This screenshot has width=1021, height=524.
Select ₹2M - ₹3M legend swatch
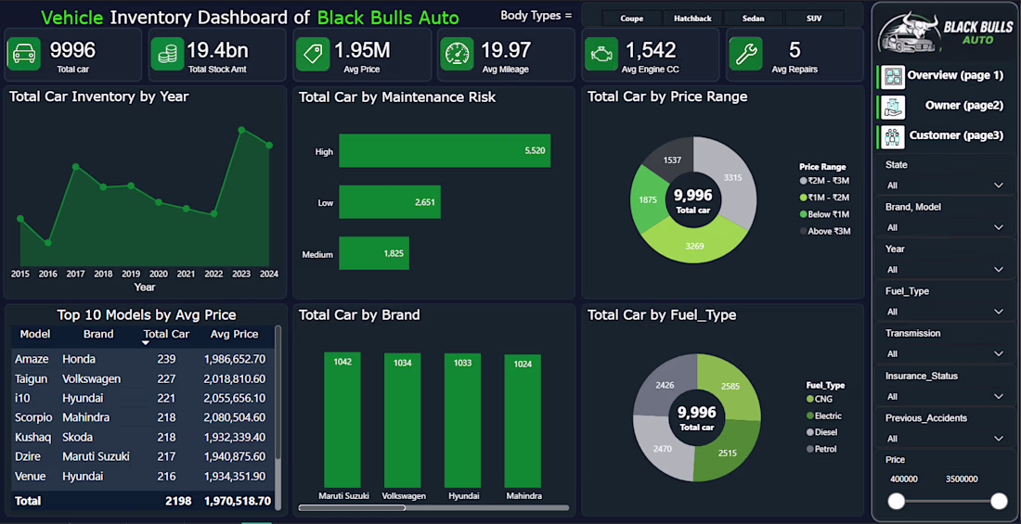pyautogui.click(x=803, y=181)
